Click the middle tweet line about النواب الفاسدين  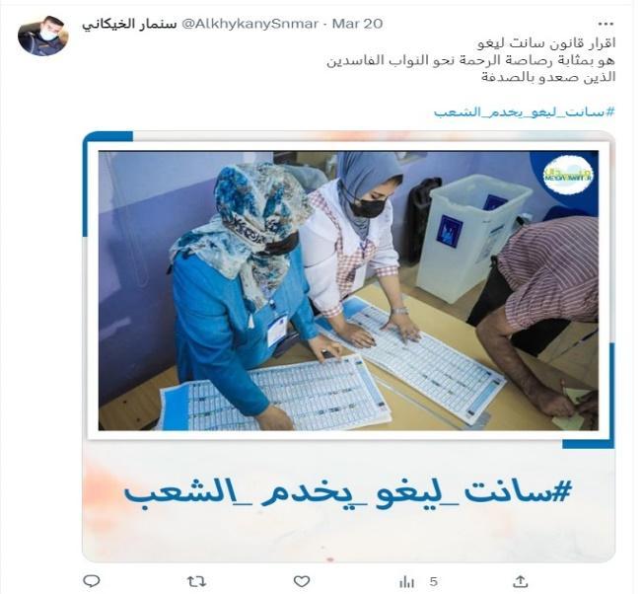(x=471, y=60)
